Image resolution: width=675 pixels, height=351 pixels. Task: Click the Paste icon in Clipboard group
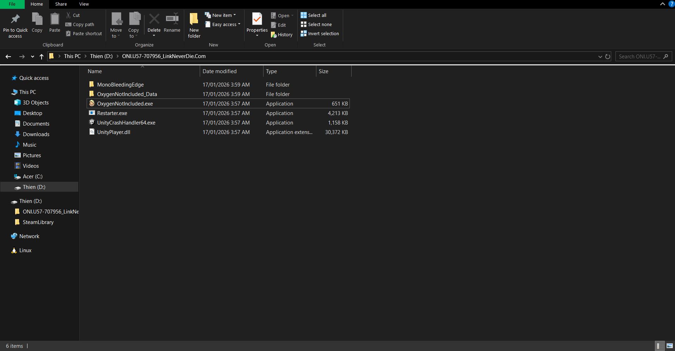pos(55,20)
